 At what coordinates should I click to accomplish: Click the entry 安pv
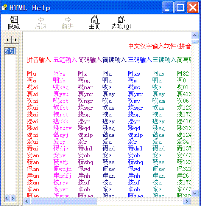(59, 155)
